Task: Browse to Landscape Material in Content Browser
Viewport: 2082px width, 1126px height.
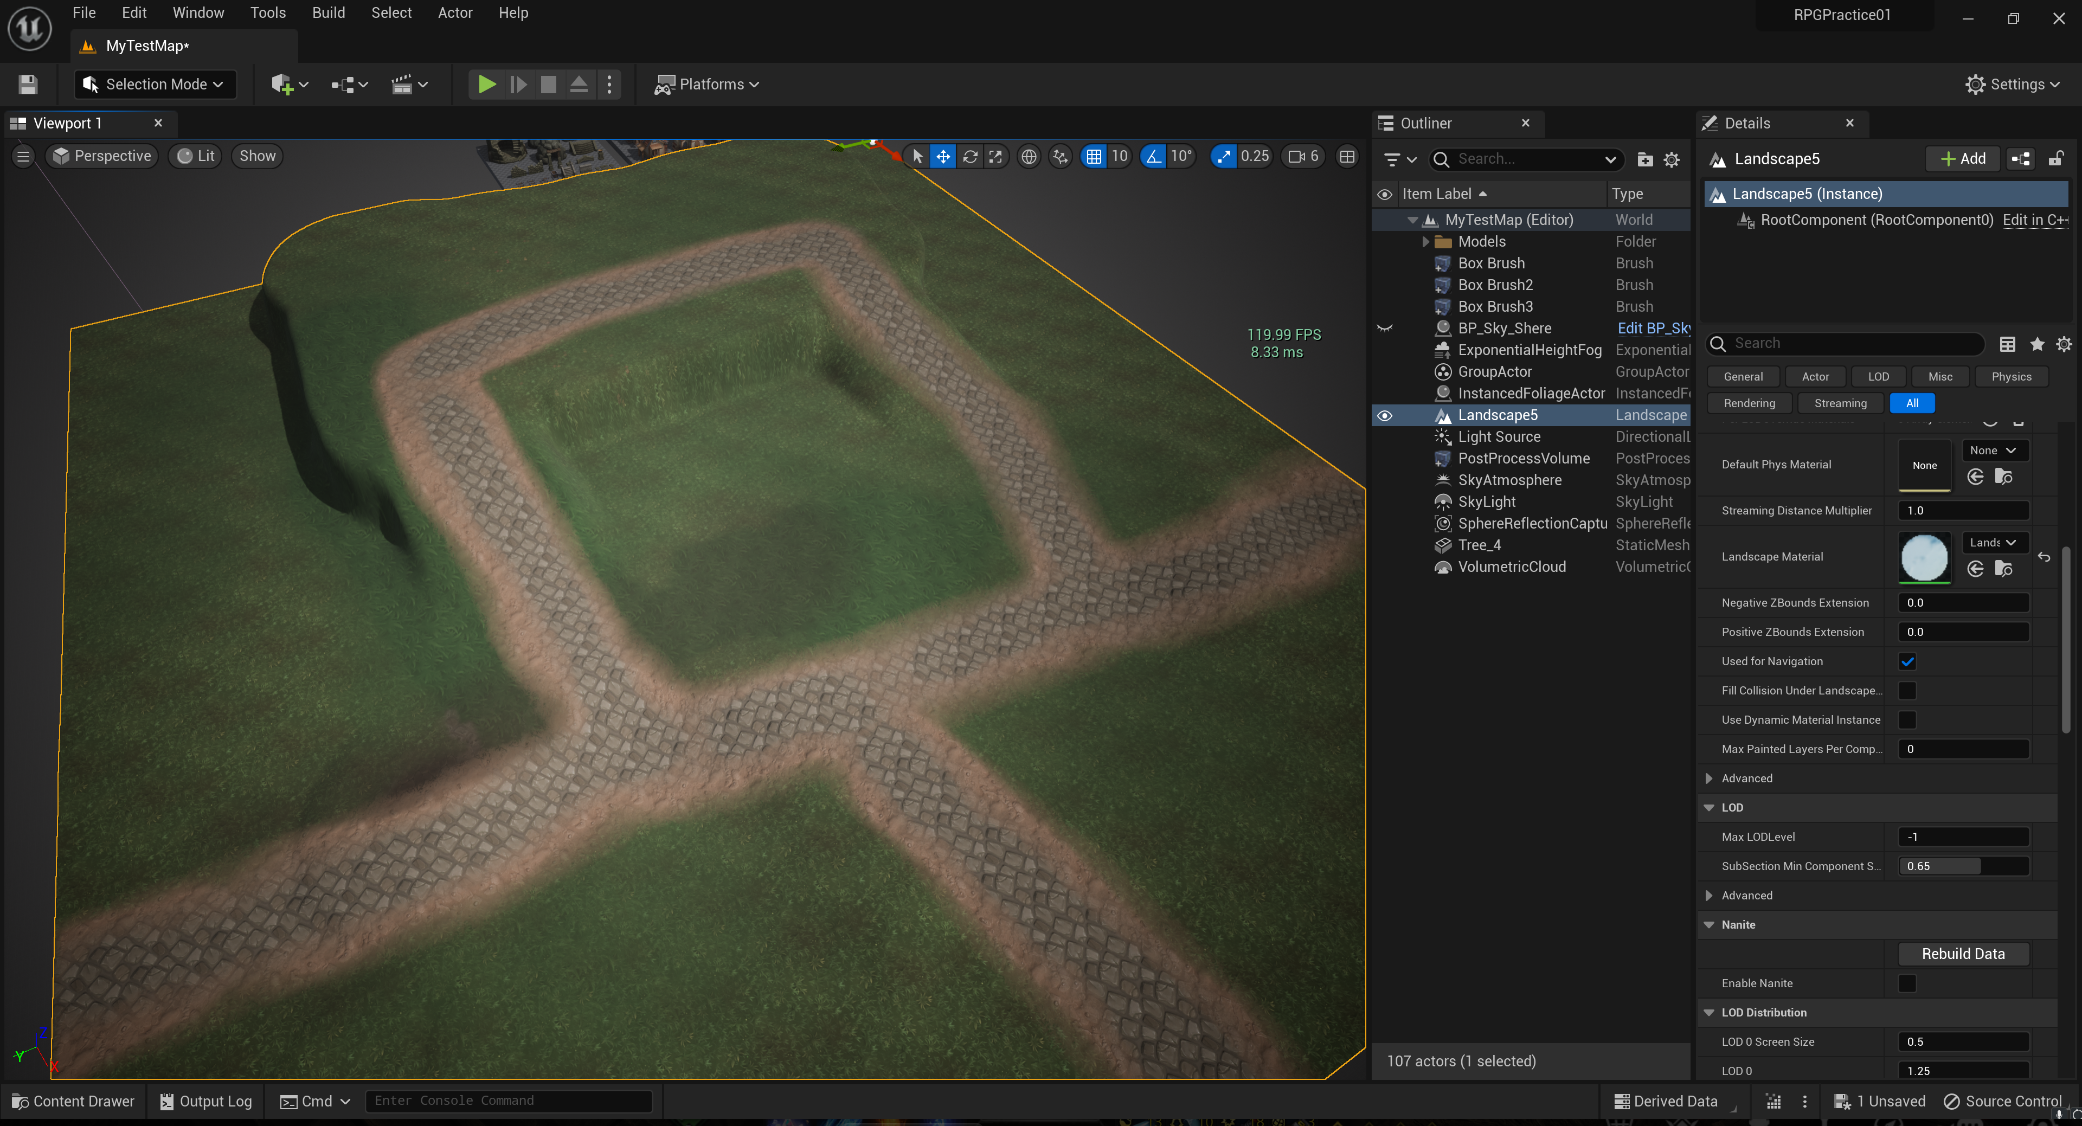Action: [x=2003, y=569]
